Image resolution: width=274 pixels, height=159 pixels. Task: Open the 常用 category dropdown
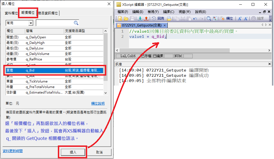[x=30, y=23]
